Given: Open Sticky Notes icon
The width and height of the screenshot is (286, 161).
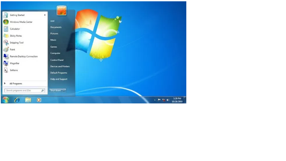Looking at the screenshot, I should click(6, 36).
